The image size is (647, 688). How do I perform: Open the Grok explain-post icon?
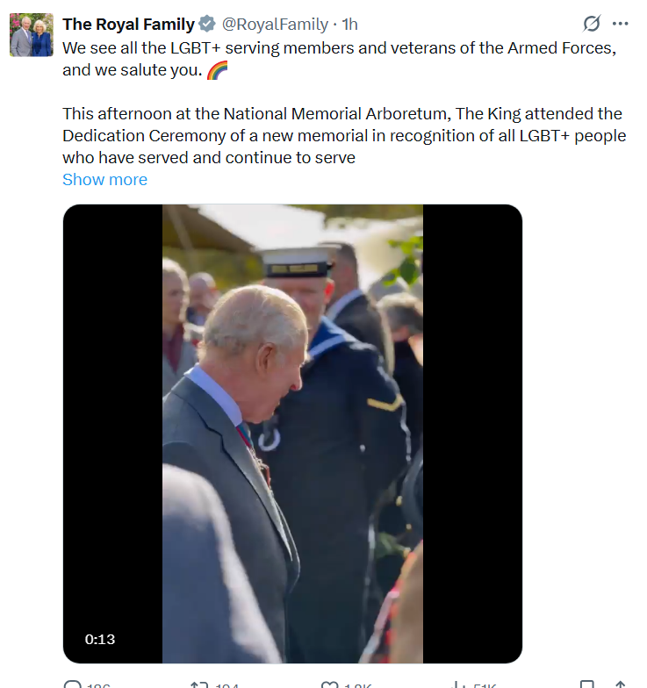coord(592,24)
